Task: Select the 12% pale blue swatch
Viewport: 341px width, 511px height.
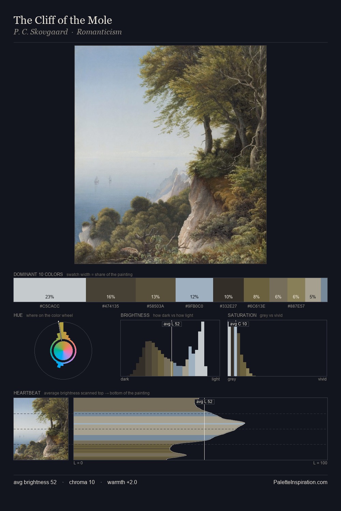Action: point(194,290)
